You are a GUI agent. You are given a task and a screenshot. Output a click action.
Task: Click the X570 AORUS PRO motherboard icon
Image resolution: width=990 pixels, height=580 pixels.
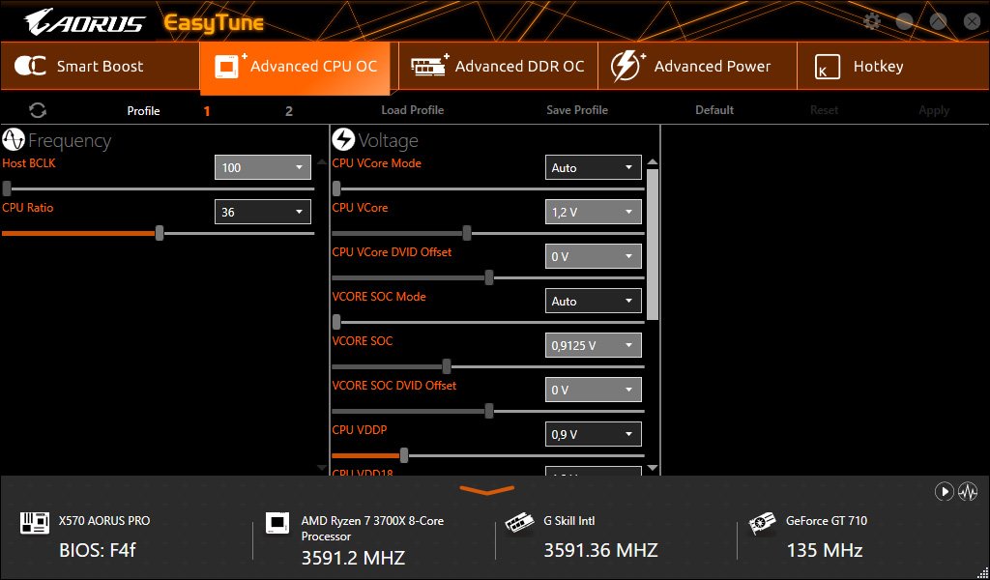[35, 525]
